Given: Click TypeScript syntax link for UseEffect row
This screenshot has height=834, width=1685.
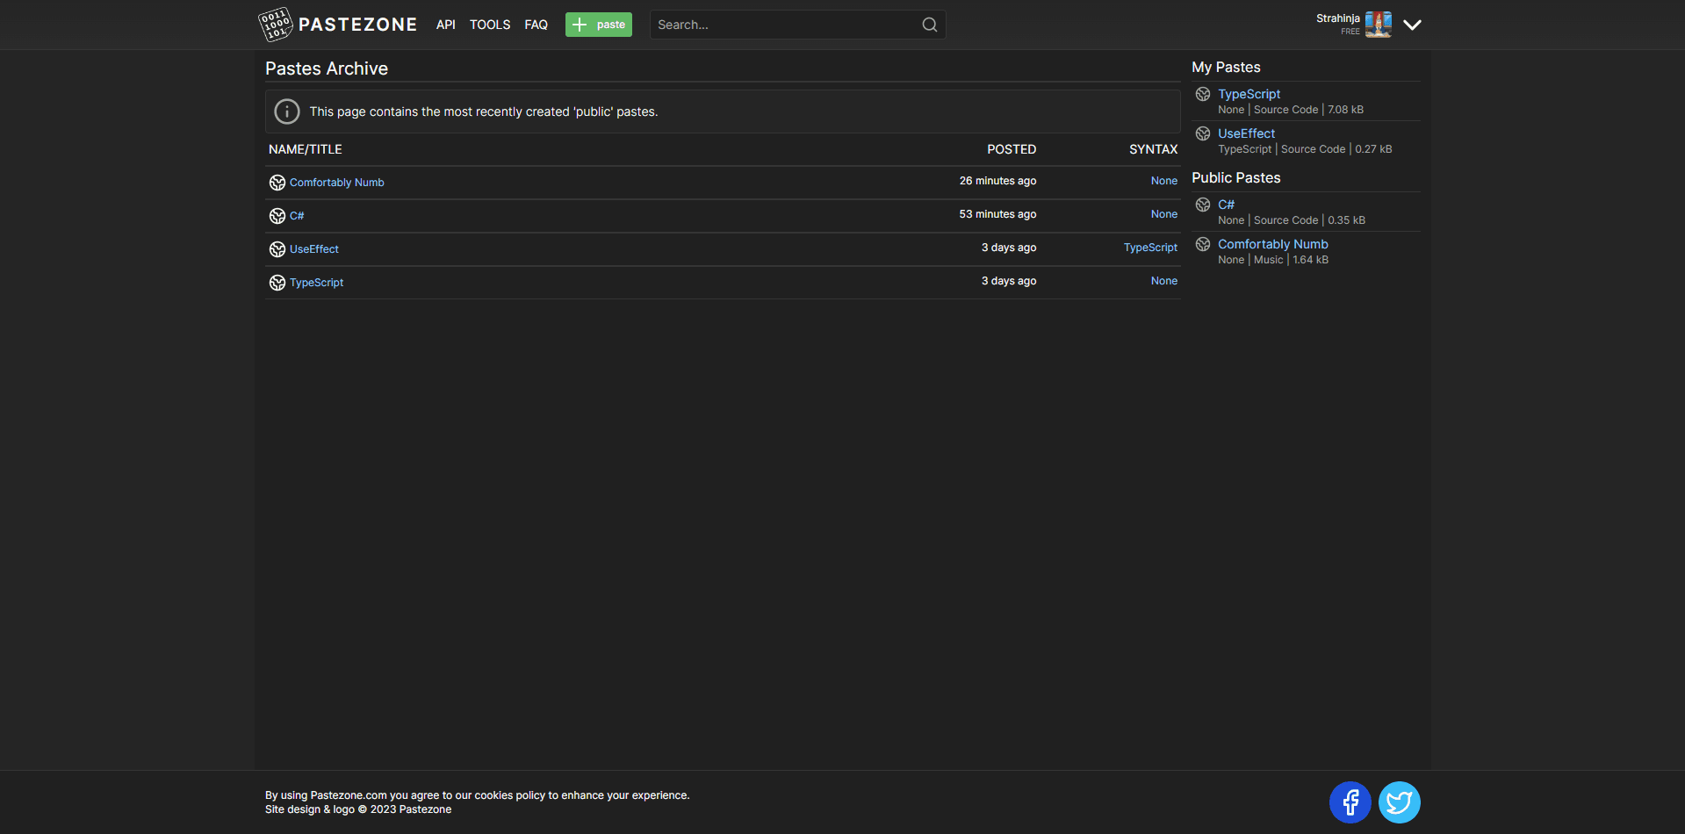Looking at the screenshot, I should pyautogui.click(x=1150, y=248).
